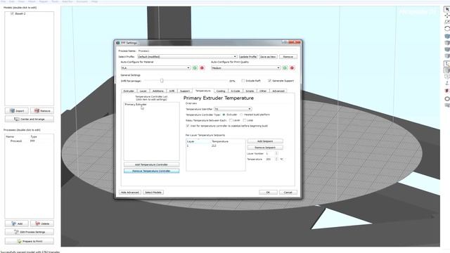Switch to the Extruder tab
The image size is (450, 253).
pos(129,91)
